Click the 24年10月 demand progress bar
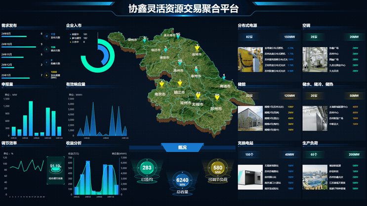The height and width of the screenshot is (206, 367). tap(19, 48)
